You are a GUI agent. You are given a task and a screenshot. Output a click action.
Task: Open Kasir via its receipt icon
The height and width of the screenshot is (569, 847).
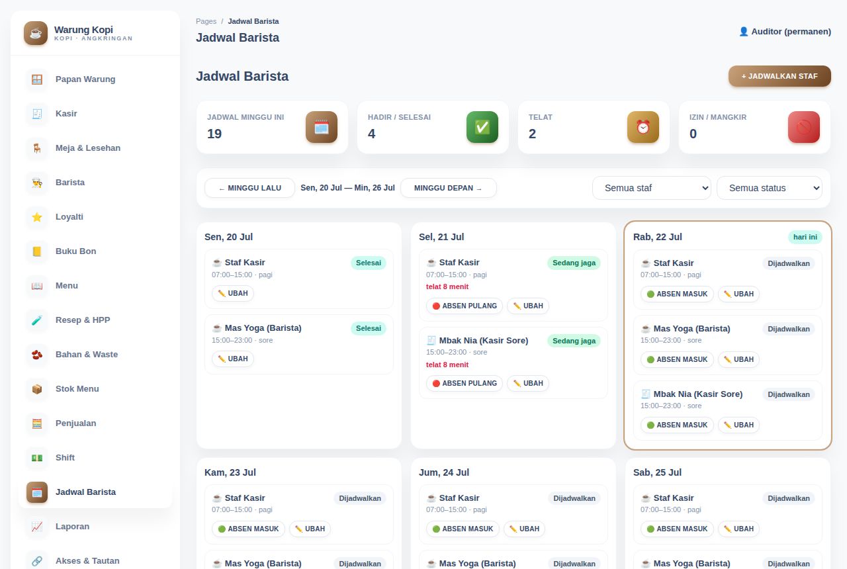37,114
